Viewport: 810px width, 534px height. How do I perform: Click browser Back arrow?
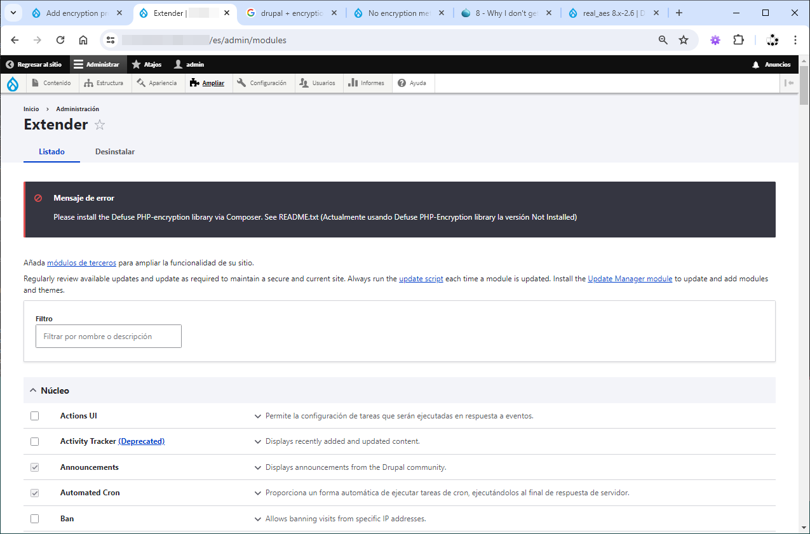pos(15,40)
